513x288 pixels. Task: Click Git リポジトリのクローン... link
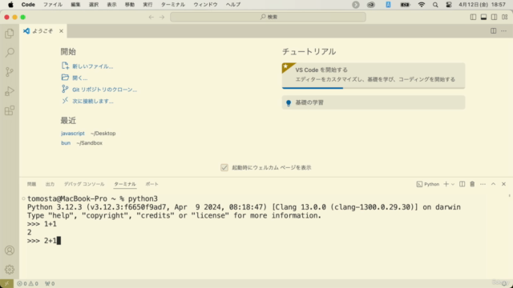(x=104, y=90)
